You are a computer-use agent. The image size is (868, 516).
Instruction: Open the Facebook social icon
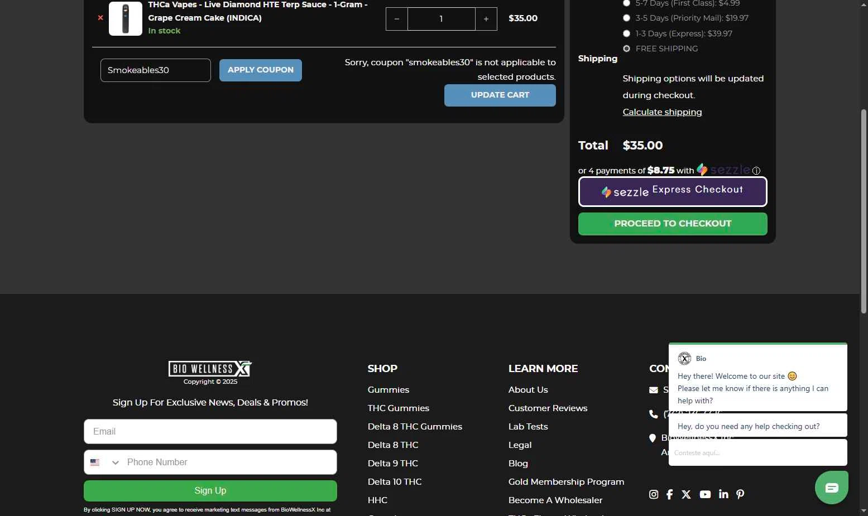(x=669, y=494)
